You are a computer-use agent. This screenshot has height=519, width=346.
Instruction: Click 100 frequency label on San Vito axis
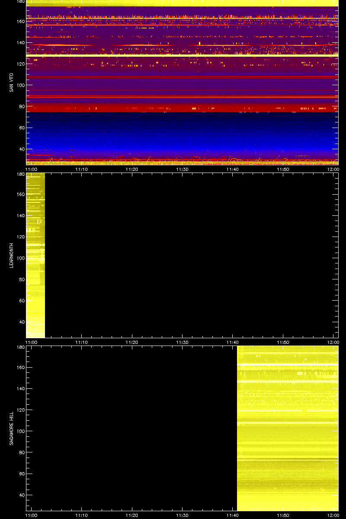(x=20, y=85)
